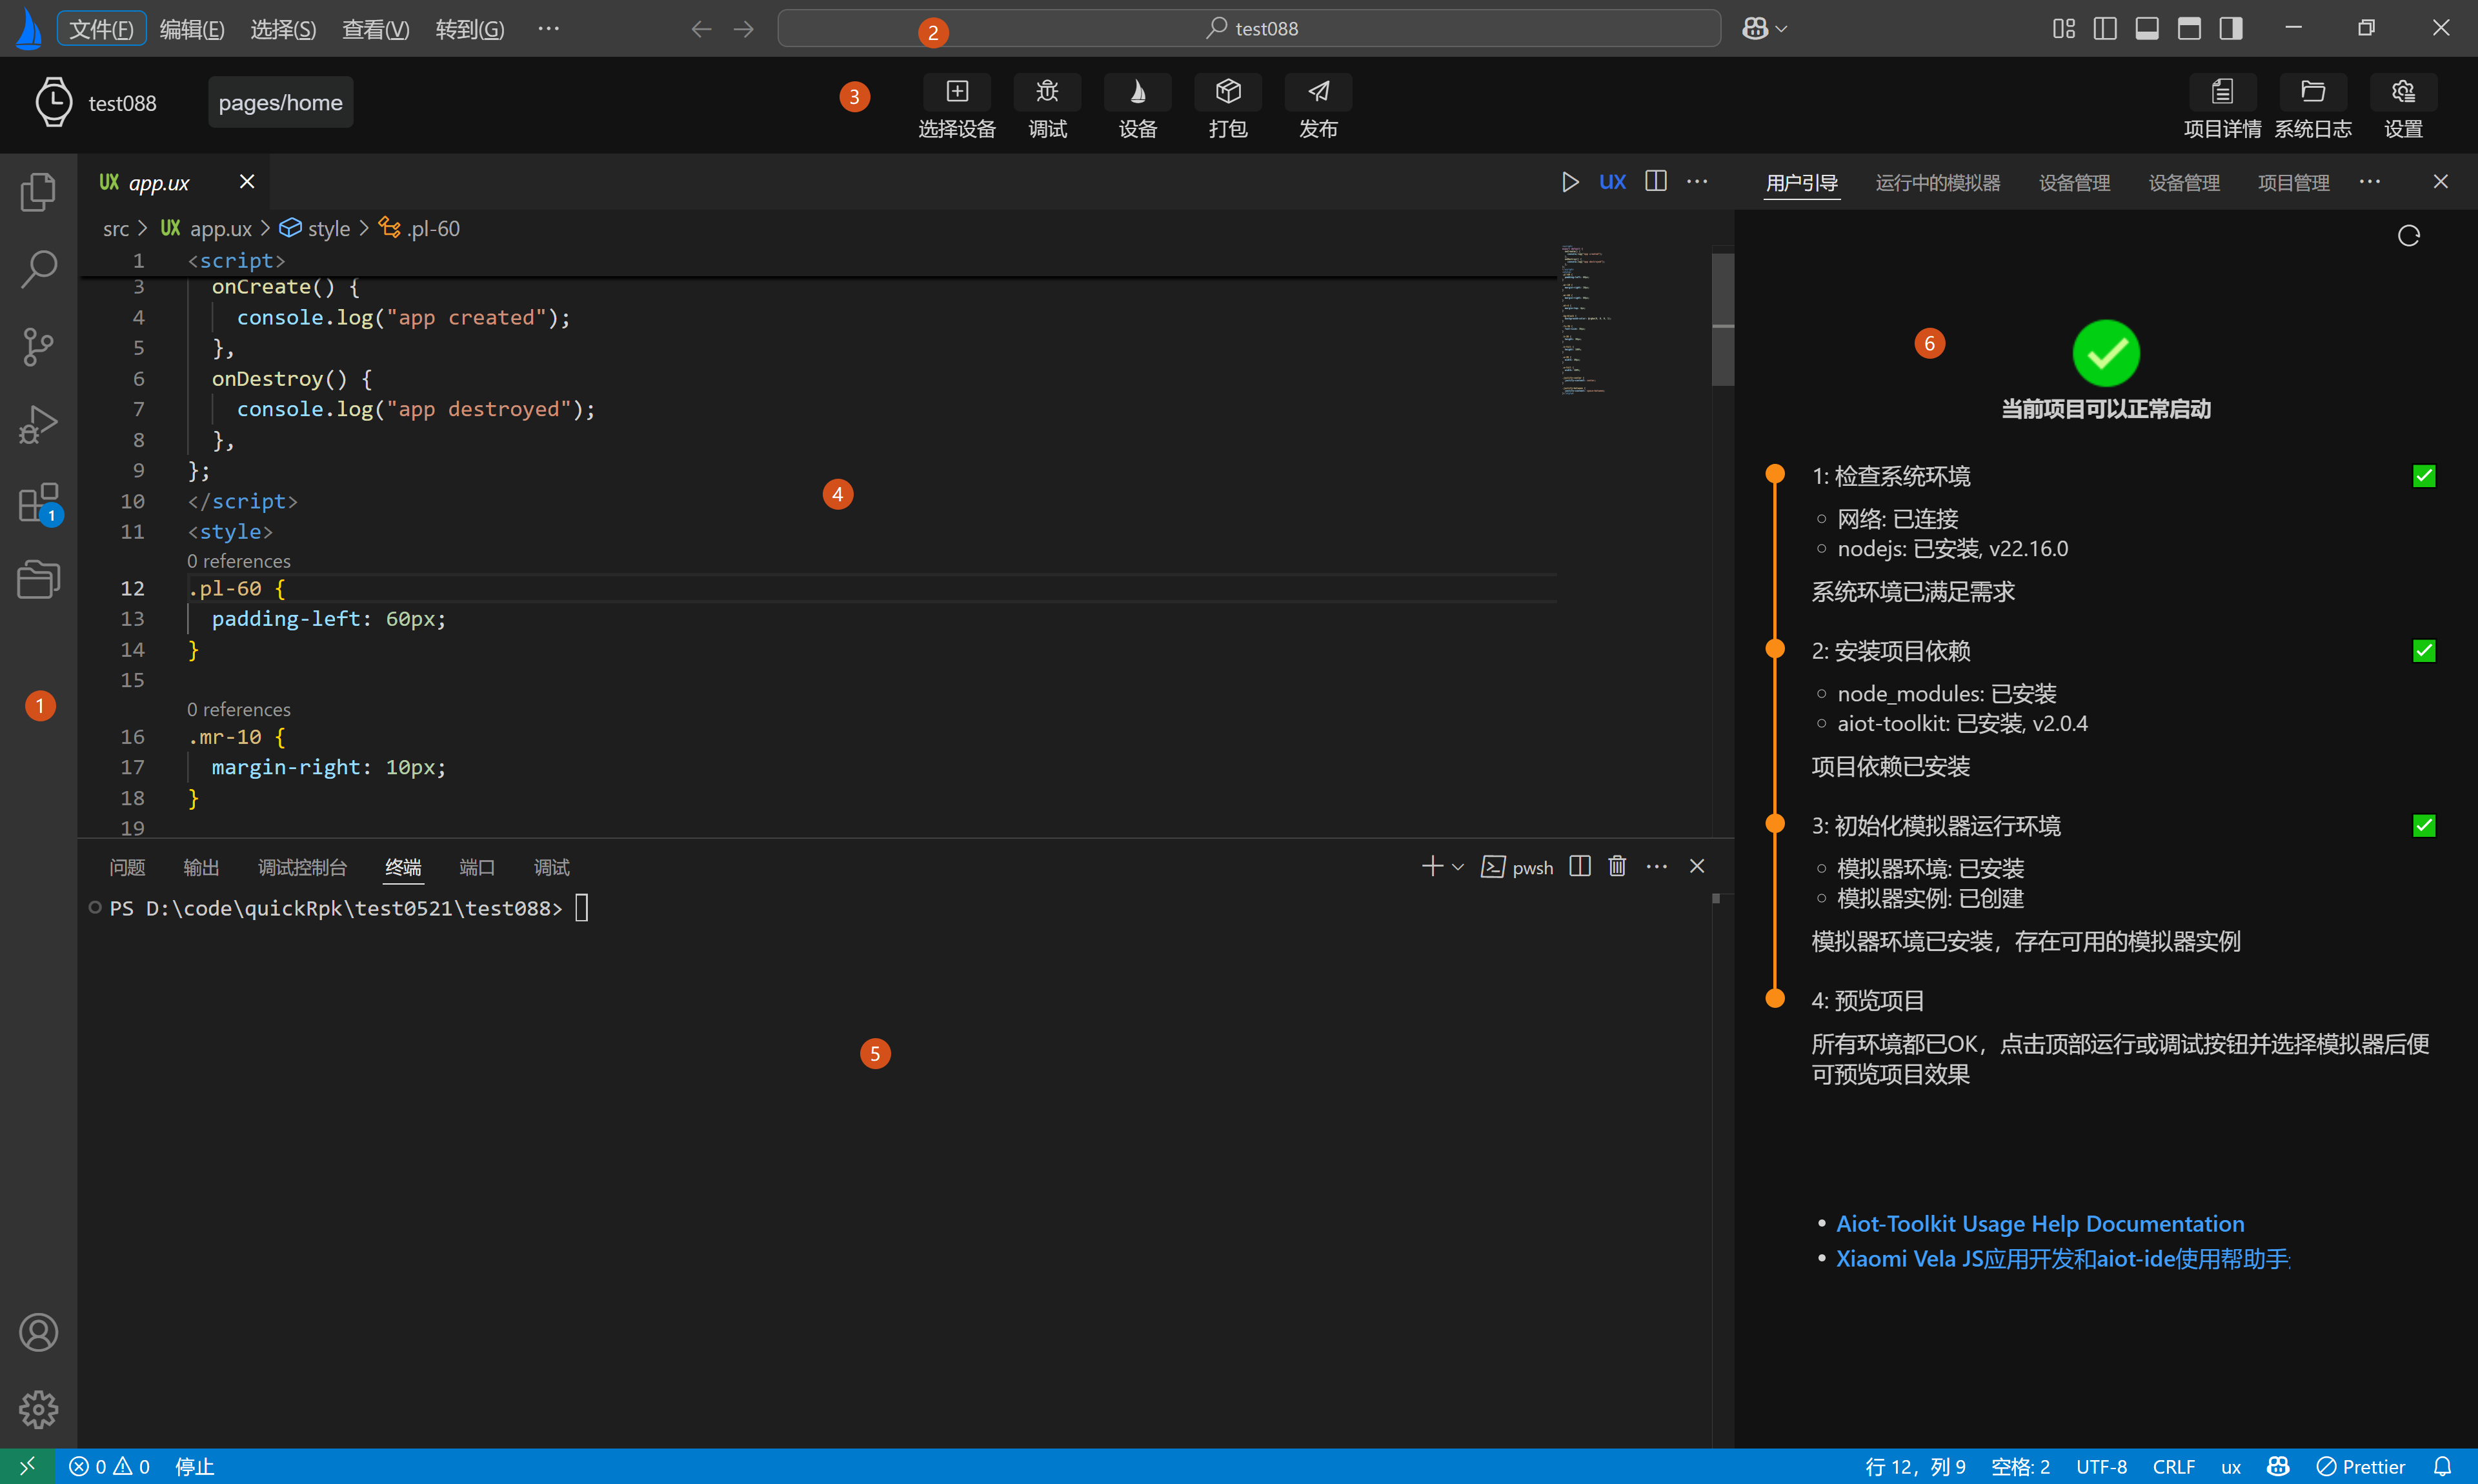Click the test088 search command box
The image size is (2478, 1484).
[x=1249, y=29]
